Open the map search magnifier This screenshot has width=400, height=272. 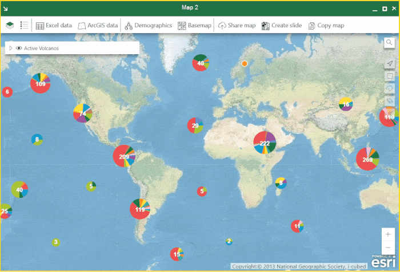(x=389, y=42)
